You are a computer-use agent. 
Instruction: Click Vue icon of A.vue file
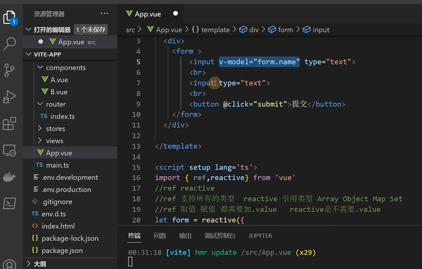(x=45, y=80)
